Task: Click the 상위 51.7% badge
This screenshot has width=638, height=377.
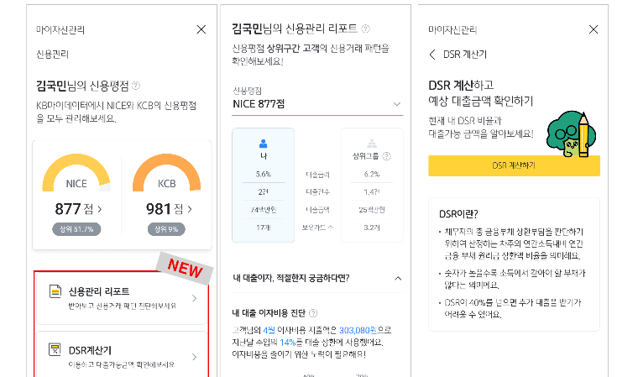Action: [76, 229]
